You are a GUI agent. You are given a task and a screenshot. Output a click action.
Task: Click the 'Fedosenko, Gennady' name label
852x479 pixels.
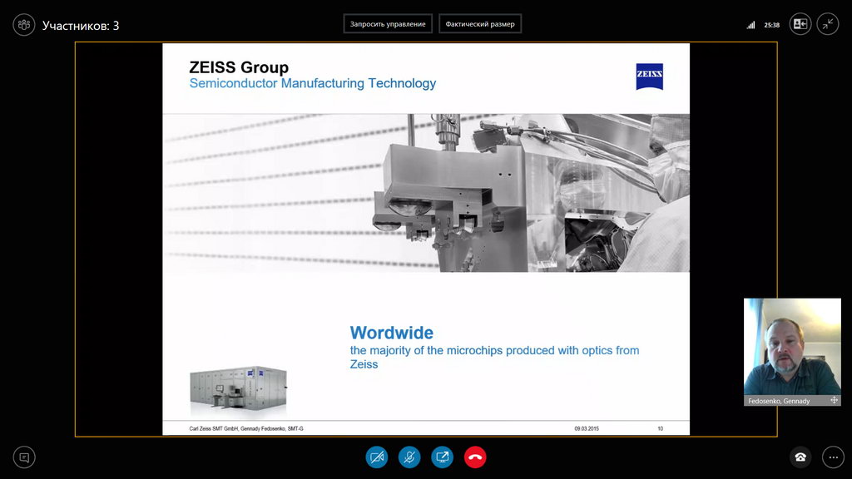pyautogui.click(x=777, y=400)
